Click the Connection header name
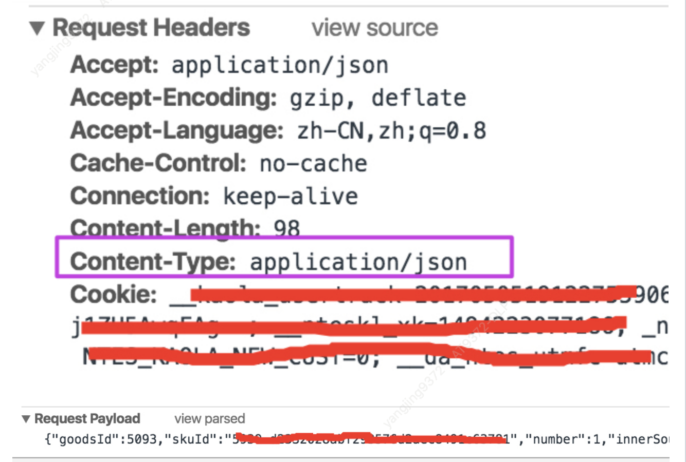Screen dimensions: 686x462 click(140, 197)
